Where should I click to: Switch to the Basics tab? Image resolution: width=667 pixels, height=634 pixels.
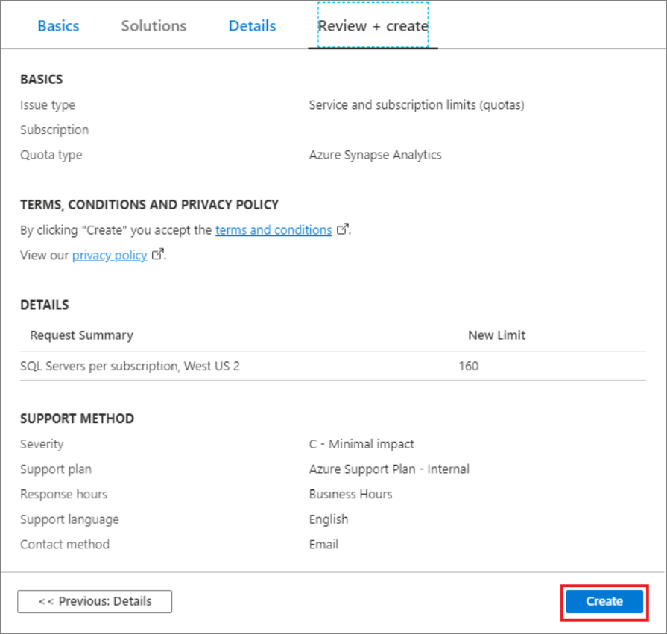[58, 25]
